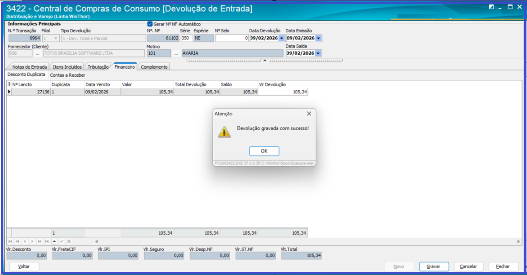Open the Data Emissão date picker

[x=318, y=38]
